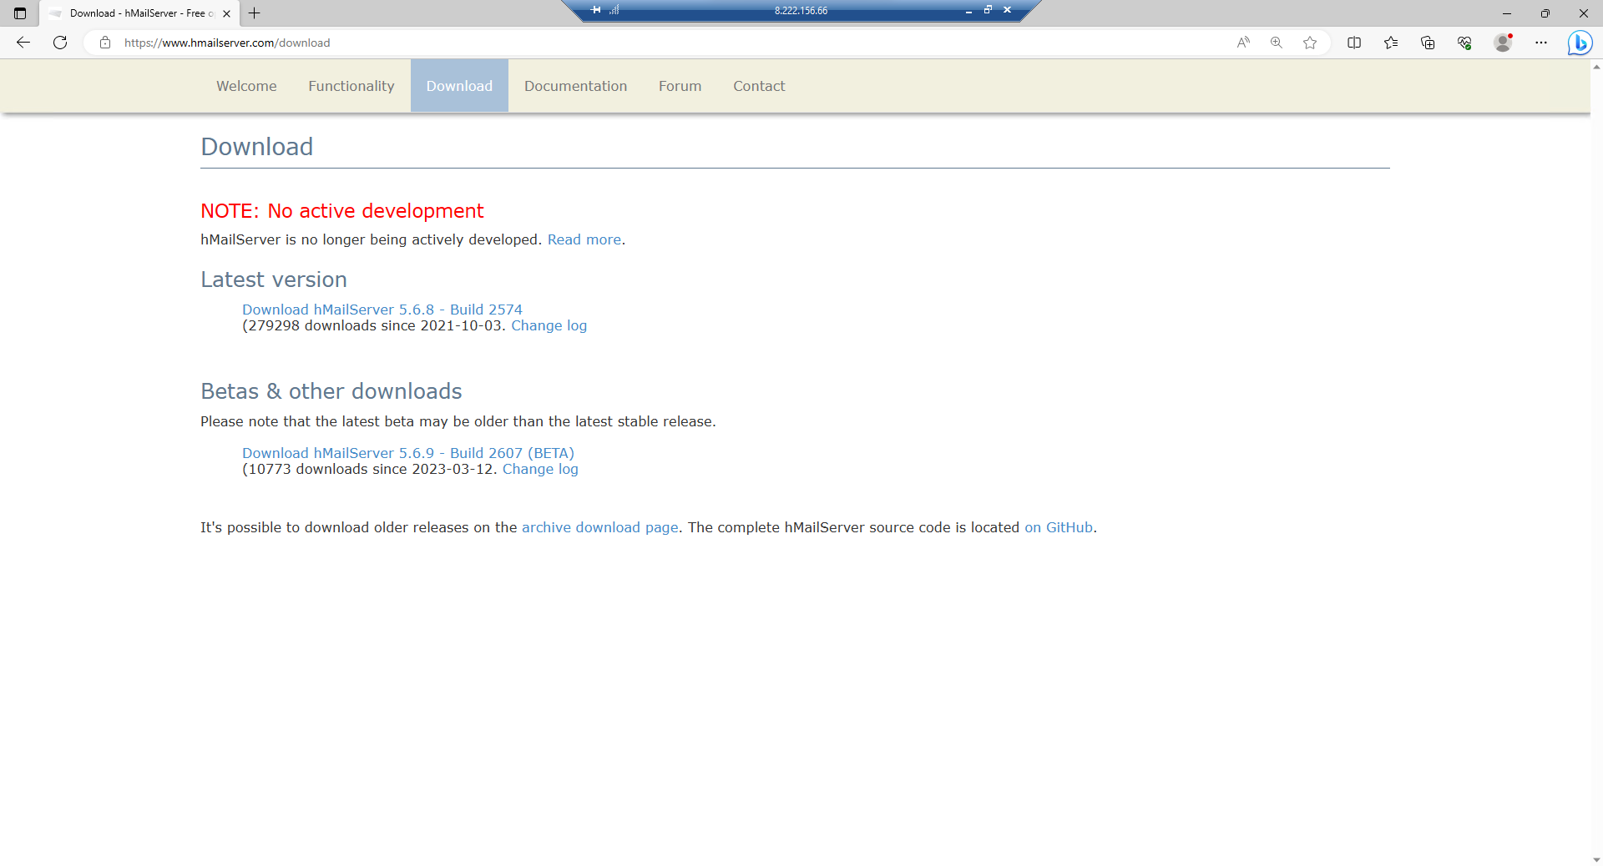Click the scrollbar down arrow

coord(1596,859)
